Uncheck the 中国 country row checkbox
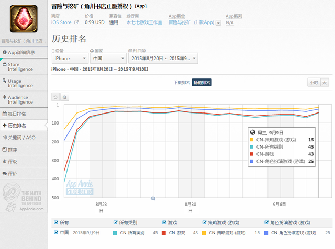 pos(56,232)
